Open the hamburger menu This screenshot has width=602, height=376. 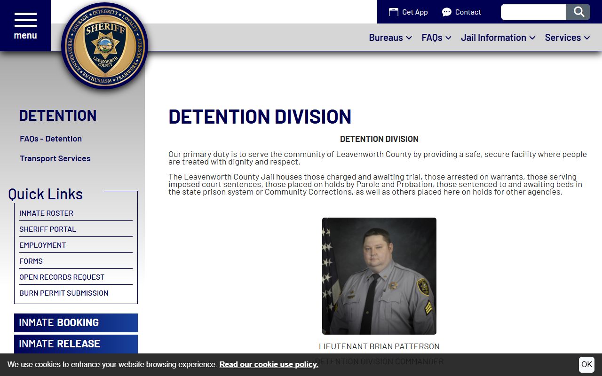(x=25, y=25)
